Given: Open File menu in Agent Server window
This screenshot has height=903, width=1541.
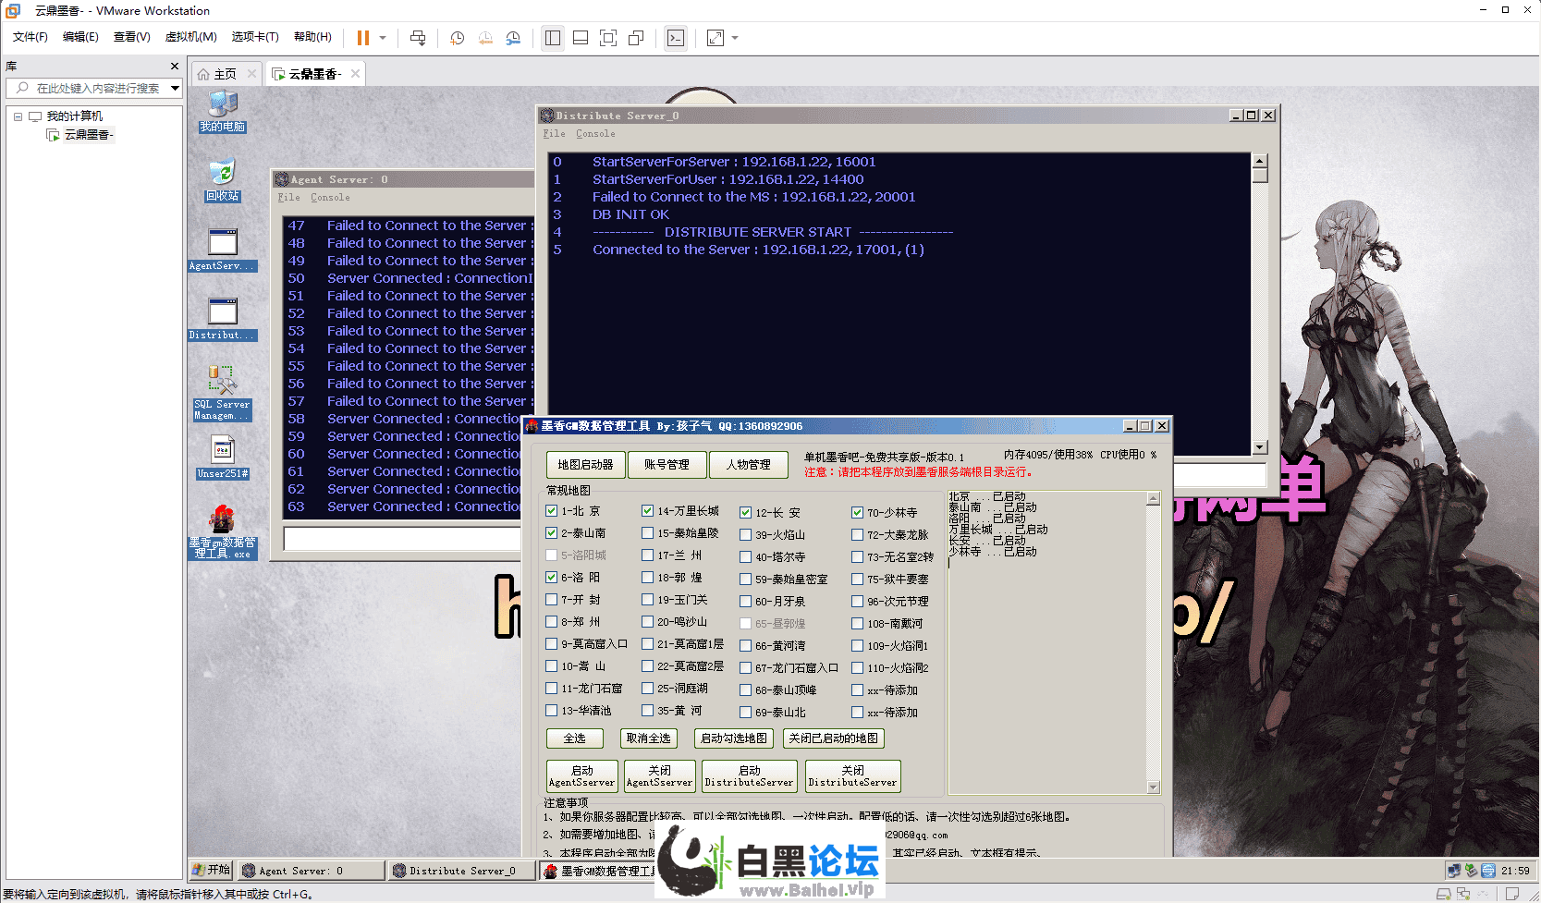Looking at the screenshot, I should (289, 197).
